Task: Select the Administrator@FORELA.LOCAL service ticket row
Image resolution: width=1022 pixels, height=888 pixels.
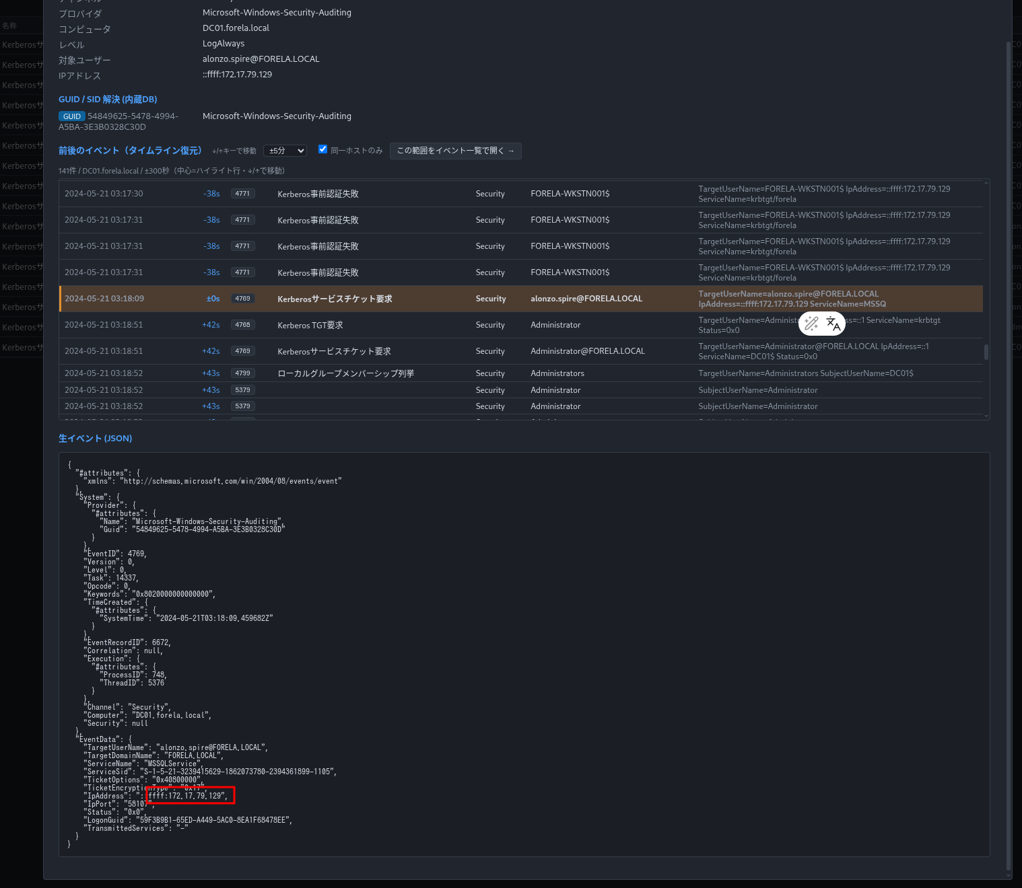Action: (521, 351)
